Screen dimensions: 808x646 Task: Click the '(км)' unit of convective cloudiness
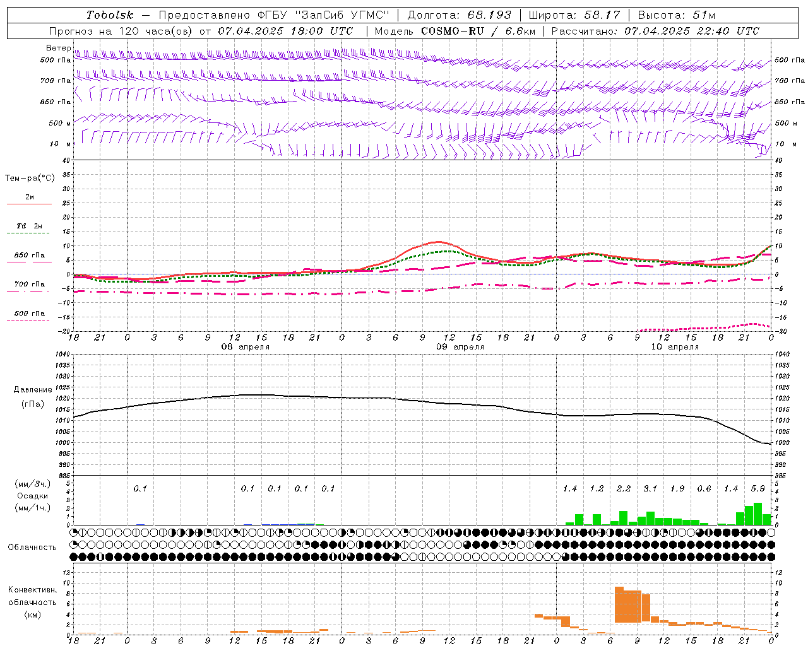click(32, 614)
